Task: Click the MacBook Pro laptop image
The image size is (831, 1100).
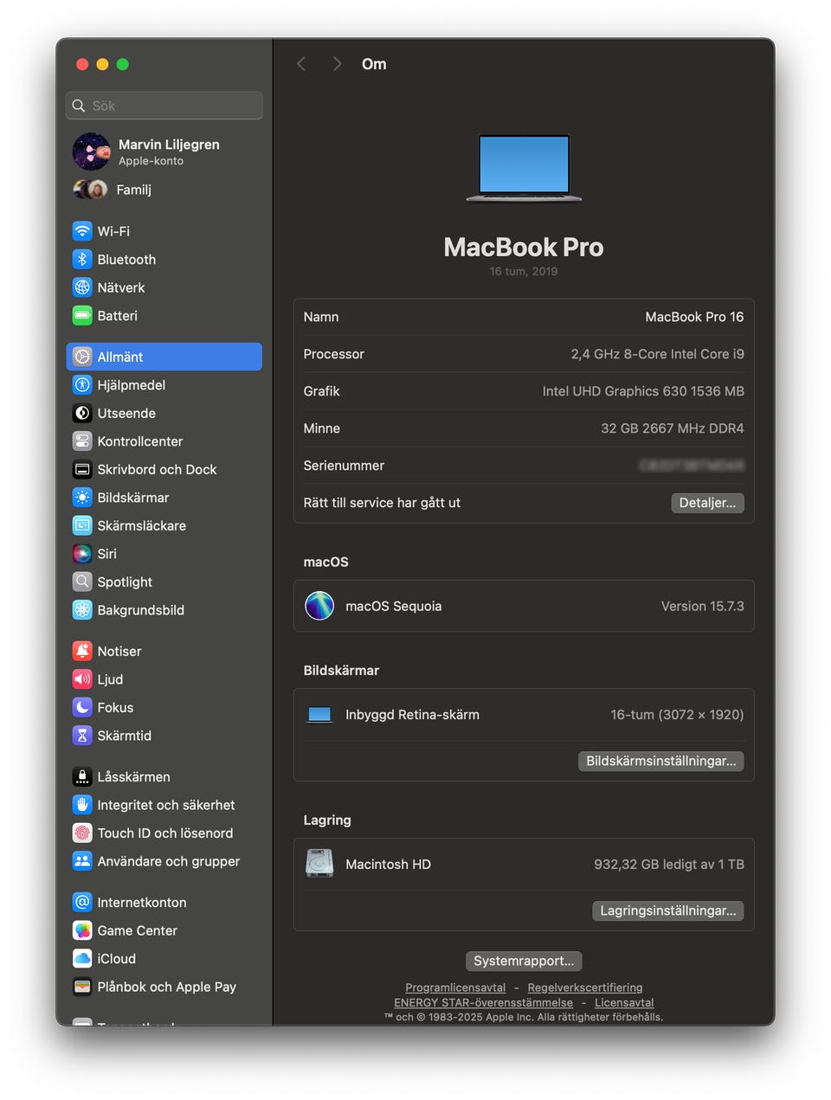Action: [524, 168]
